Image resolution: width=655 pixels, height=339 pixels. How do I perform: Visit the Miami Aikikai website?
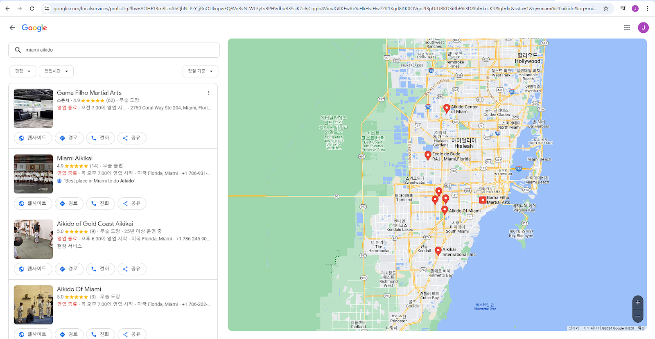coord(33,203)
